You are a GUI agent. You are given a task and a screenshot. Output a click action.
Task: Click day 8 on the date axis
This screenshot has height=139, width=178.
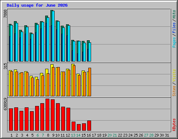[x=48, y=135]
